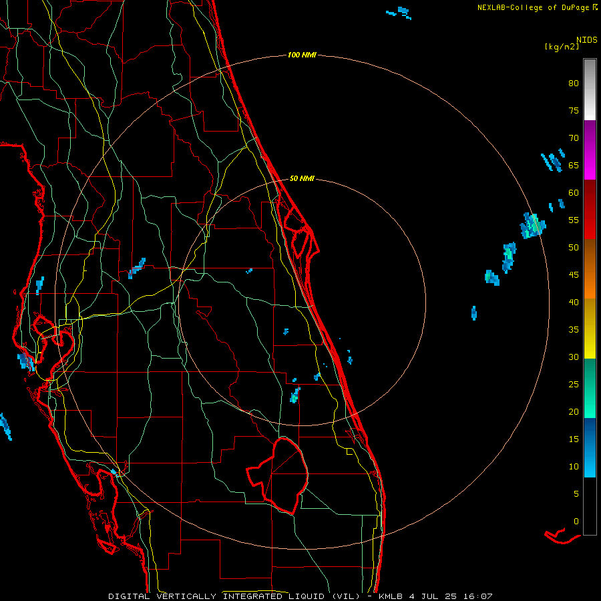Click the 100 NMI range ring label
Viewport: 601px width, 601px height.
point(302,55)
